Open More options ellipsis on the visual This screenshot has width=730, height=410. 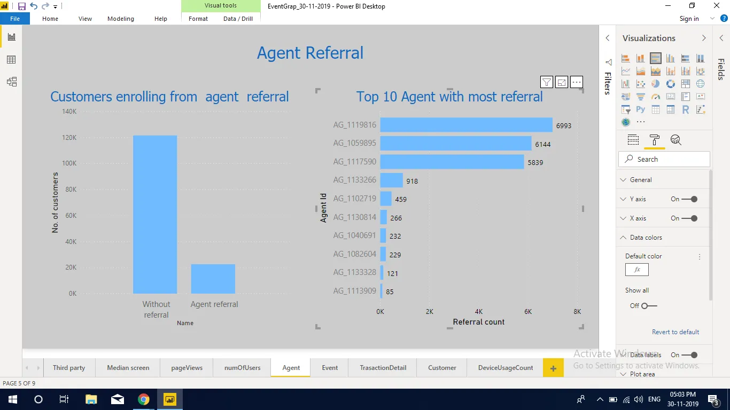click(x=577, y=82)
